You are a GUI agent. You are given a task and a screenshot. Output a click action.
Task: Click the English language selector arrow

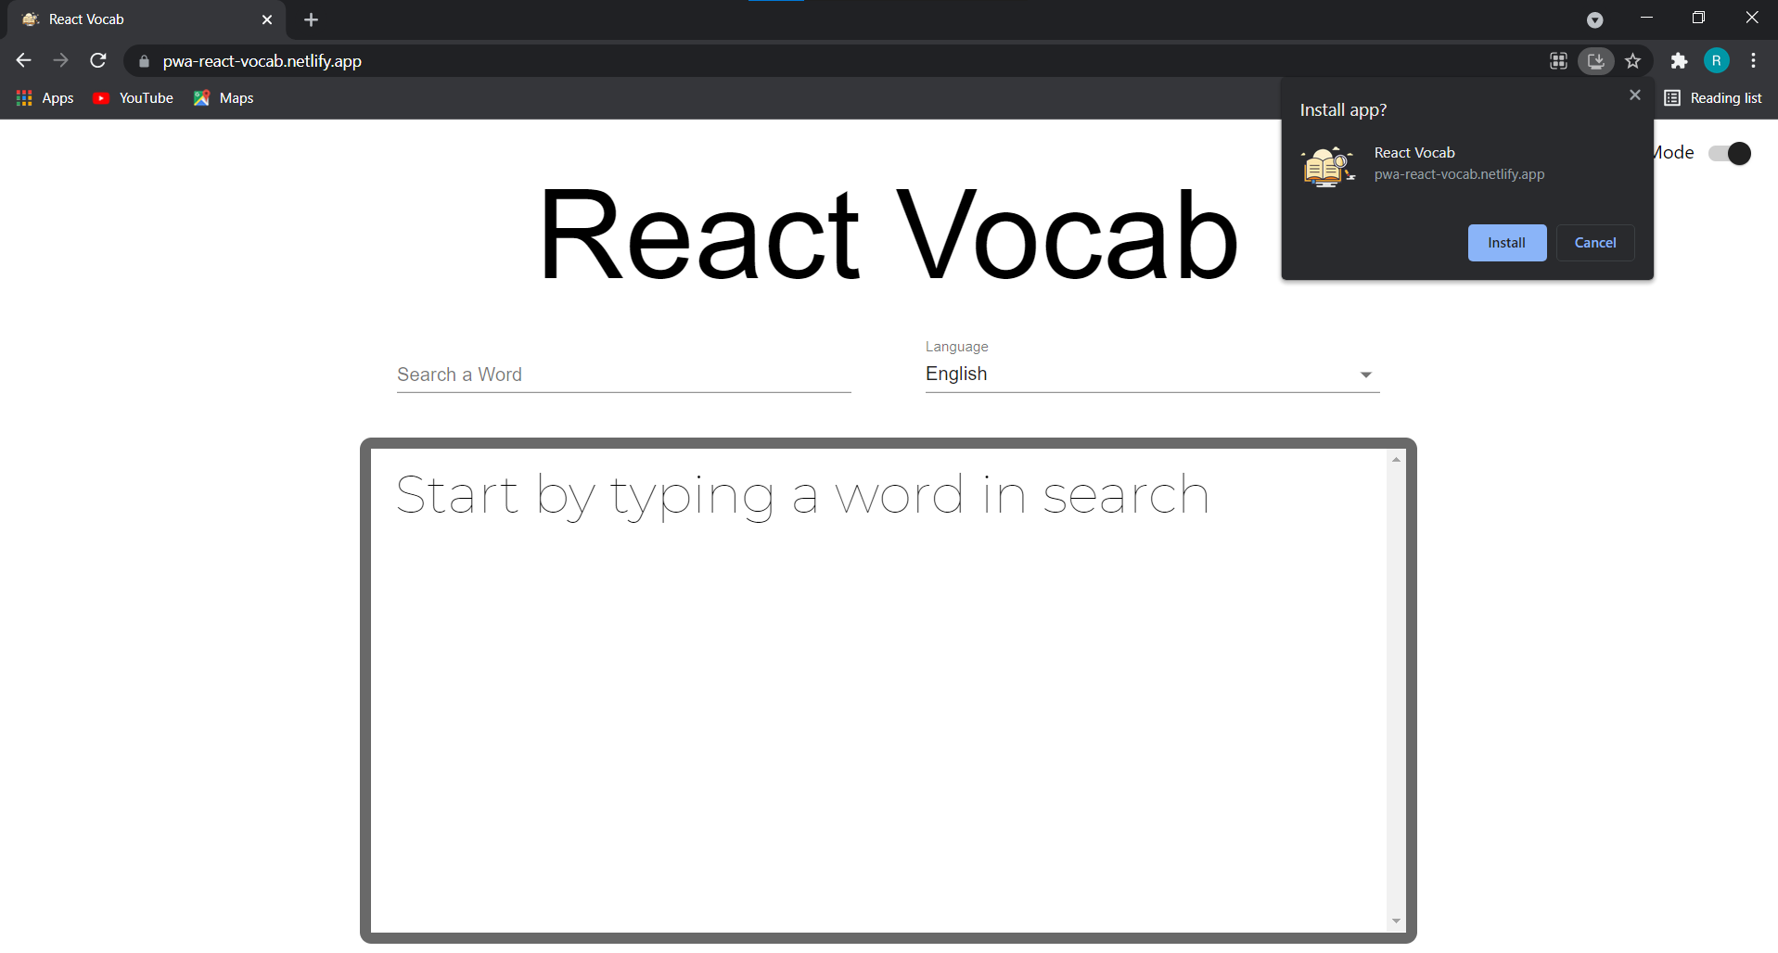pyautogui.click(x=1365, y=374)
